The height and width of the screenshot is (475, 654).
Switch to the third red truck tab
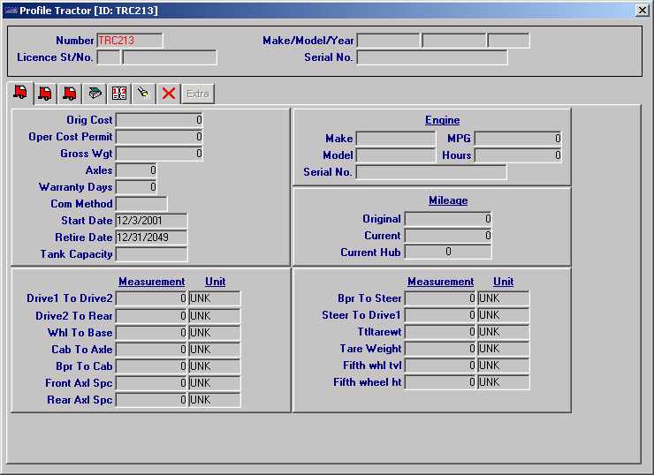tap(70, 94)
